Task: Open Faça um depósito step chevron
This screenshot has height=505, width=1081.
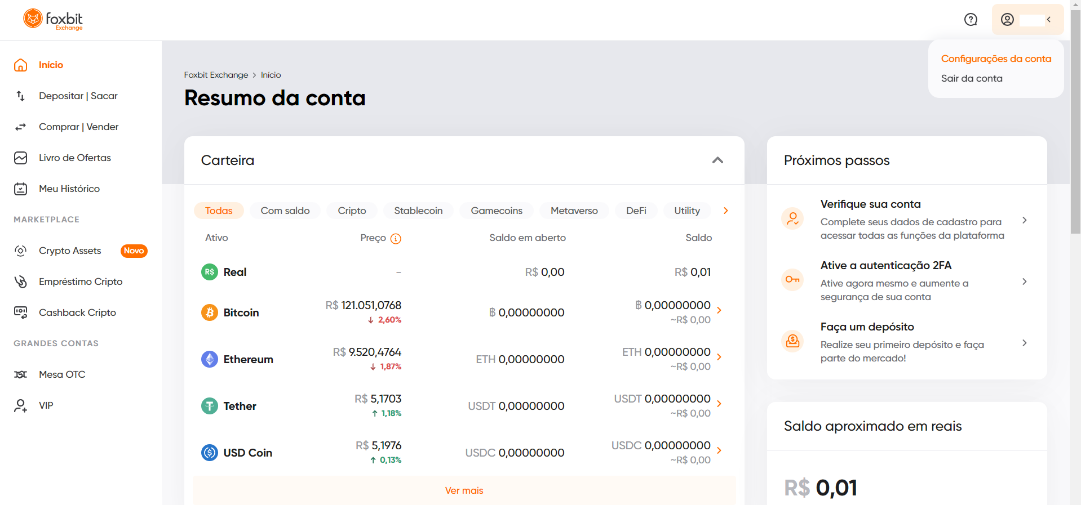Action: (x=1025, y=343)
